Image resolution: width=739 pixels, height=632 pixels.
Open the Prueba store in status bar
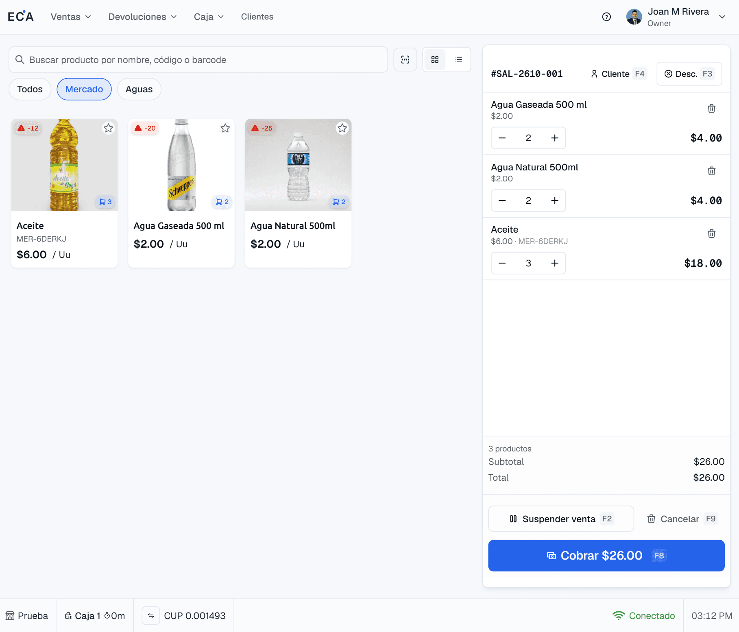click(x=27, y=616)
